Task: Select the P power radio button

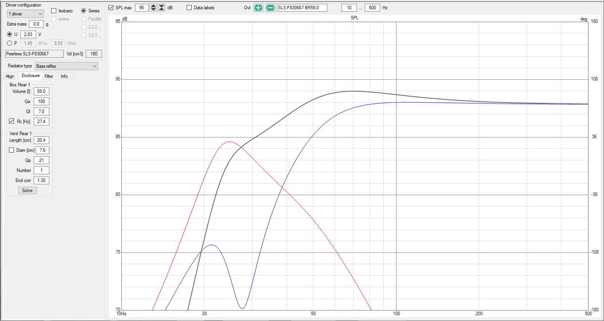Action: [x=10, y=43]
